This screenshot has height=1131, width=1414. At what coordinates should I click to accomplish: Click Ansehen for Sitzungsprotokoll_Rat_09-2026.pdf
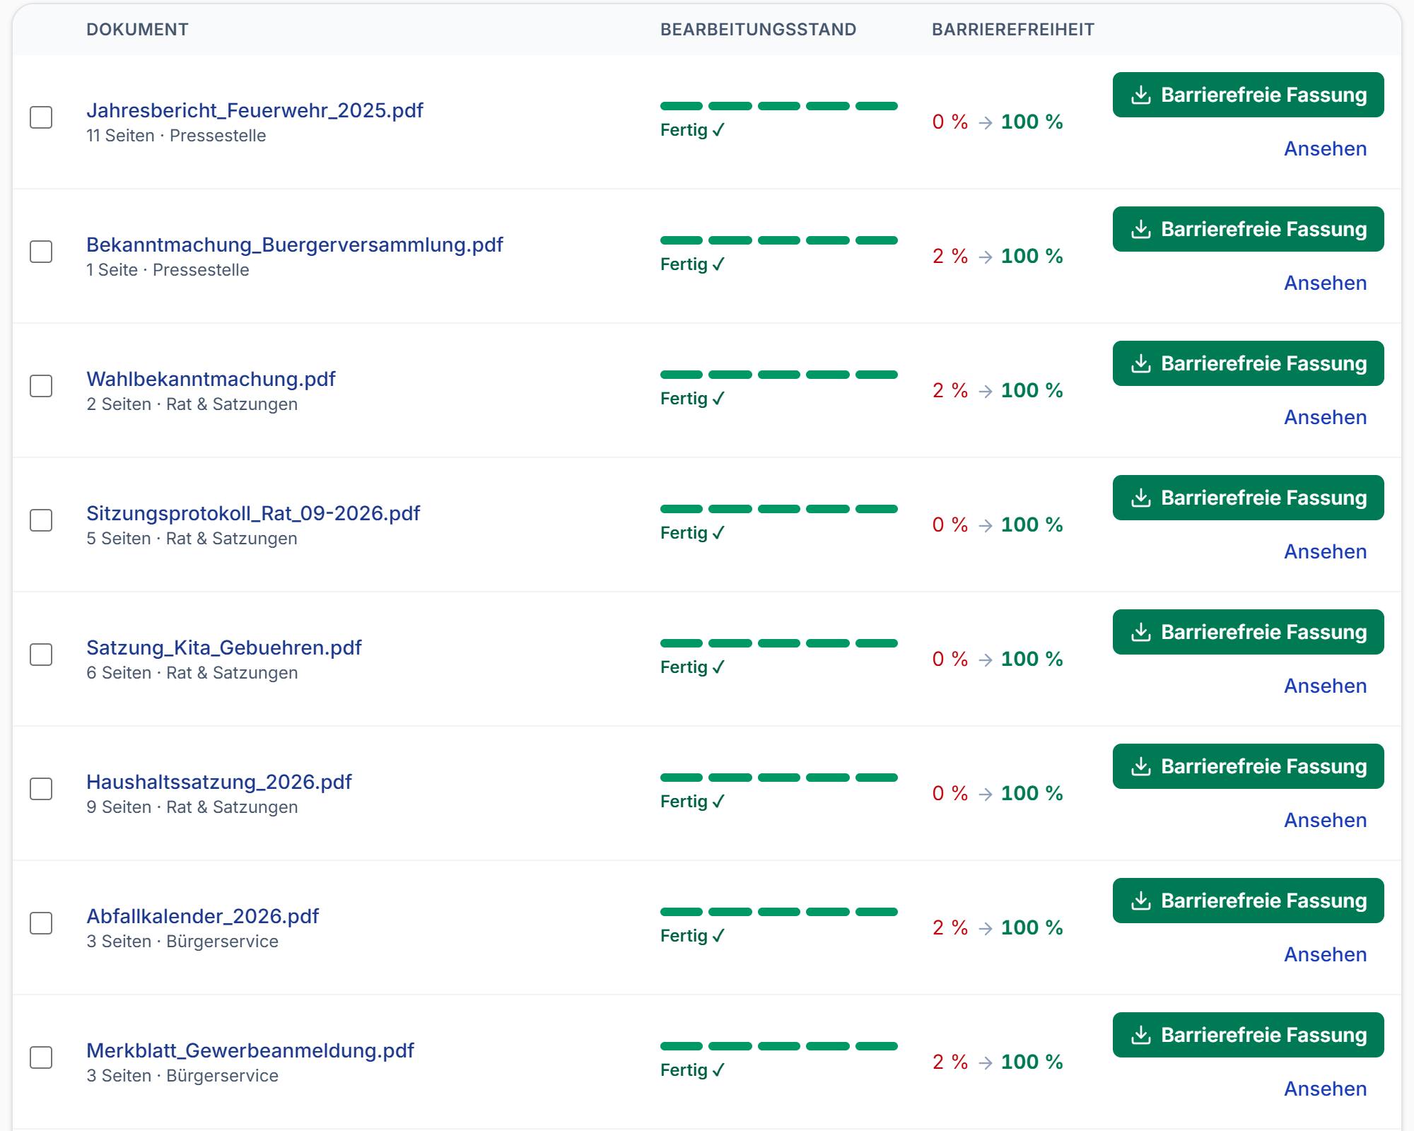point(1325,551)
